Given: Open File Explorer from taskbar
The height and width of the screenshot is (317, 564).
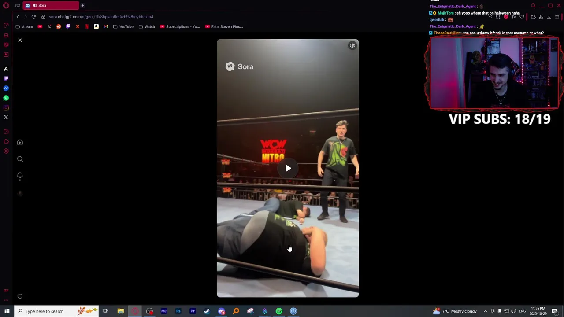Looking at the screenshot, I should [120, 311].
